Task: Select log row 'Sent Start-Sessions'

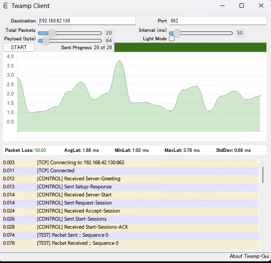Action: (131, 219)
